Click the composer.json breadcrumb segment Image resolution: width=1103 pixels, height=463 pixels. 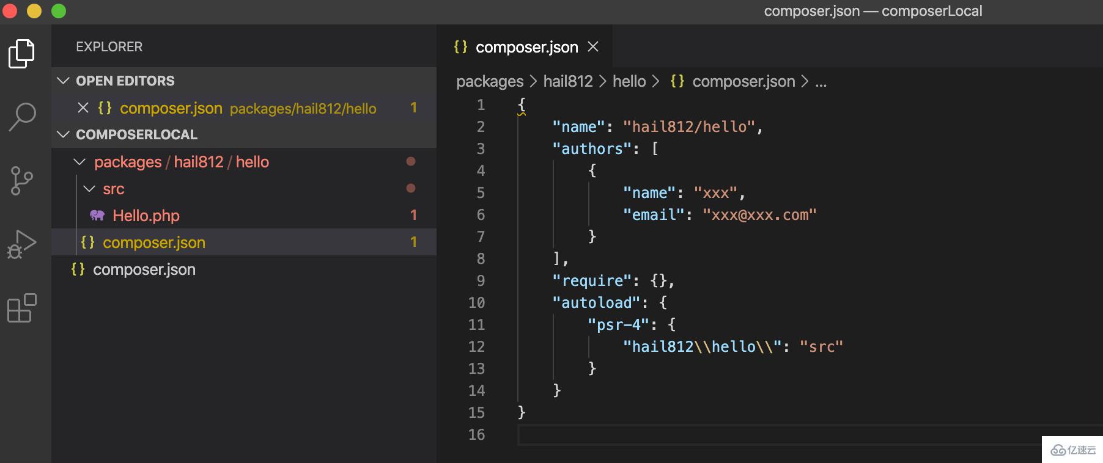tap(743, 81)
